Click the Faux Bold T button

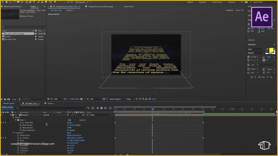click(x=252, y=77)
